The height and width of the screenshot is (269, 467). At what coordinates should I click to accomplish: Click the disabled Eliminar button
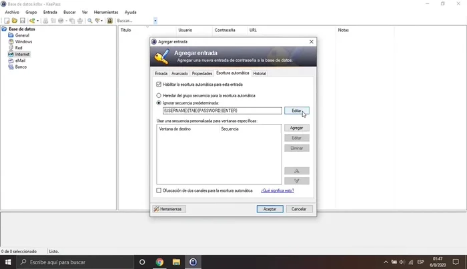[297, 148]
